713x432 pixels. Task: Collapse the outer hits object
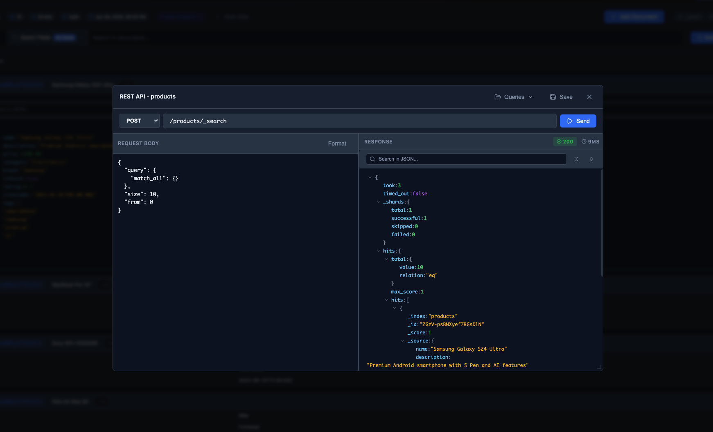[x=378, y=251]
